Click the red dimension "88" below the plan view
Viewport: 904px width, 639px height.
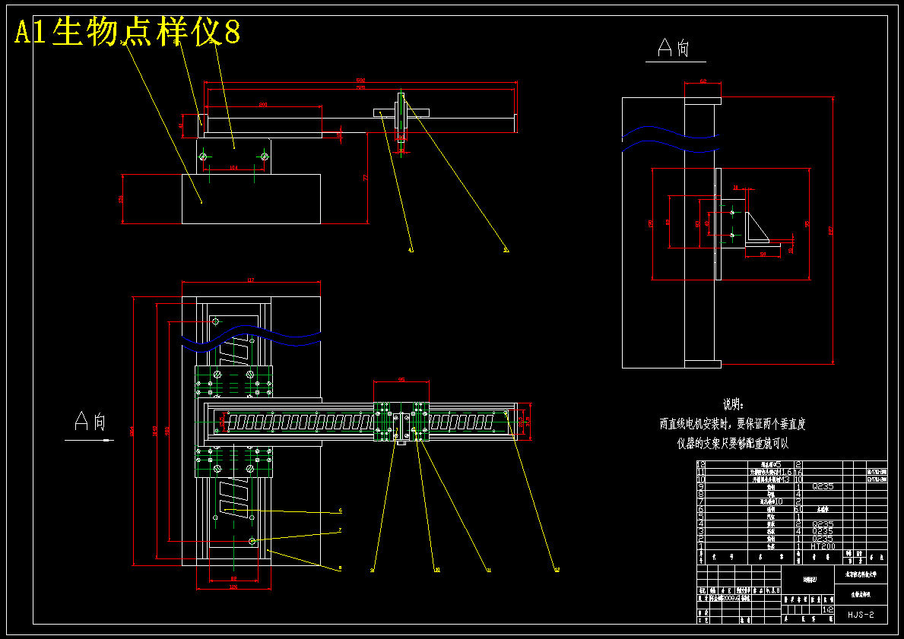pos(233,578)
